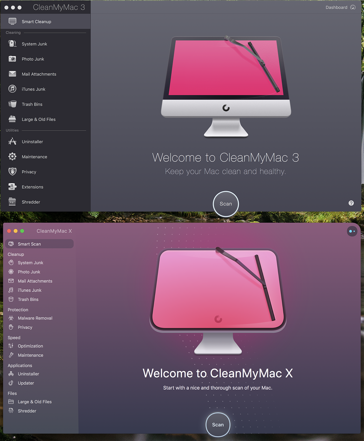Click Uninstaller icon in CleanMyMac 3 Utilities
364x441 pixels.
click(x=12, y=141)
